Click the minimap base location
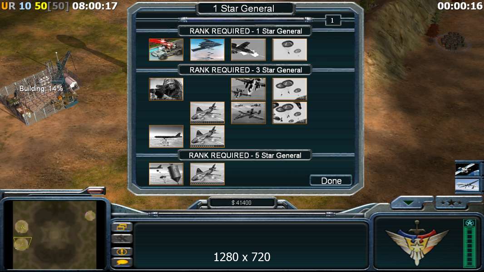The height and width of the screenshot is (272, 484). pos(21,243)
